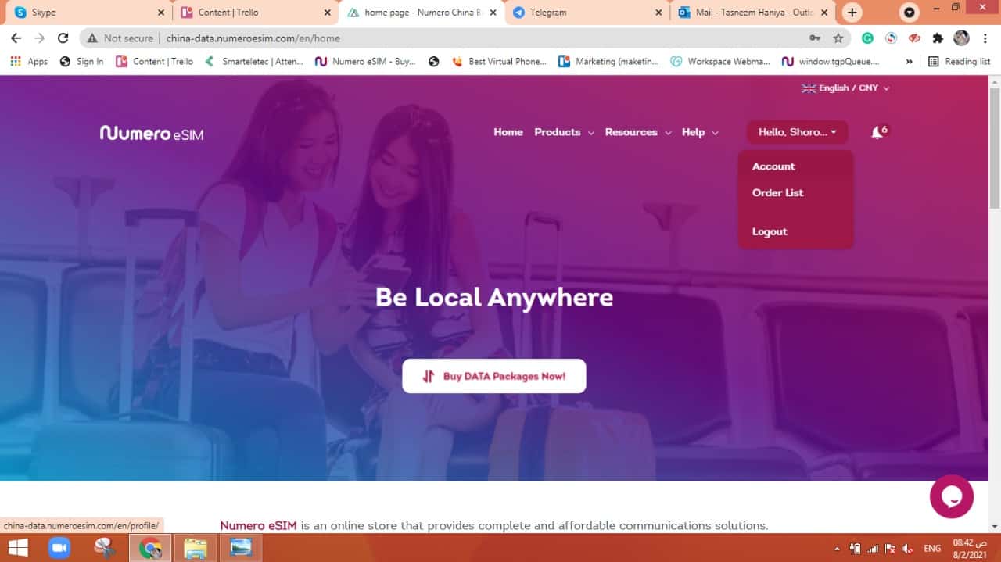This screenshot has height=562, width=1001.
Task: Click Buy DATA Packages Now button
Action: point(494,376)
